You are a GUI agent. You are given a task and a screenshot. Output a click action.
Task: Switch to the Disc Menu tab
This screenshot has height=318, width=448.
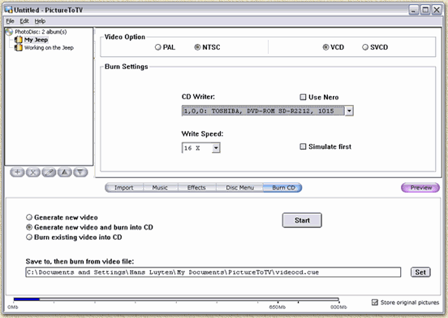click(239, 188)
